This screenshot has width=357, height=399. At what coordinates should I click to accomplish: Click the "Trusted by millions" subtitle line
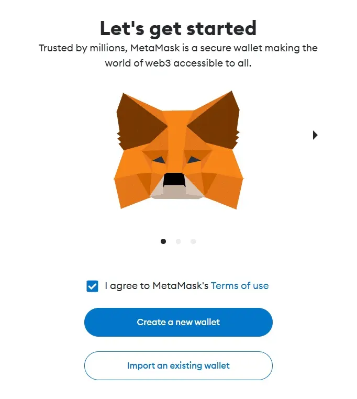tap(178, 48)
